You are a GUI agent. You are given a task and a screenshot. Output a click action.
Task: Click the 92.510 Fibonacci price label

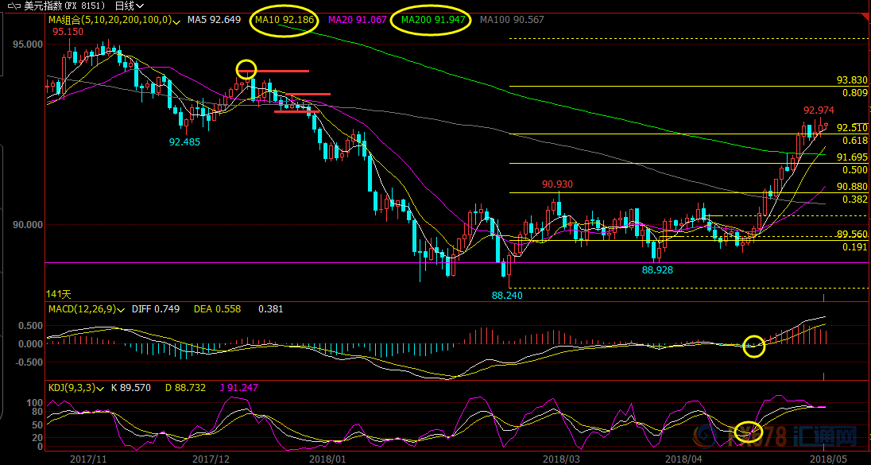[852, 128]
